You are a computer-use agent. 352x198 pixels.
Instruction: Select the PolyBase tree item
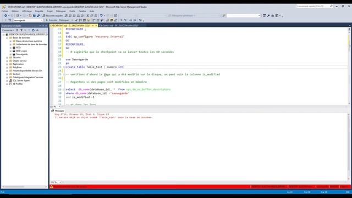point(17,67)
